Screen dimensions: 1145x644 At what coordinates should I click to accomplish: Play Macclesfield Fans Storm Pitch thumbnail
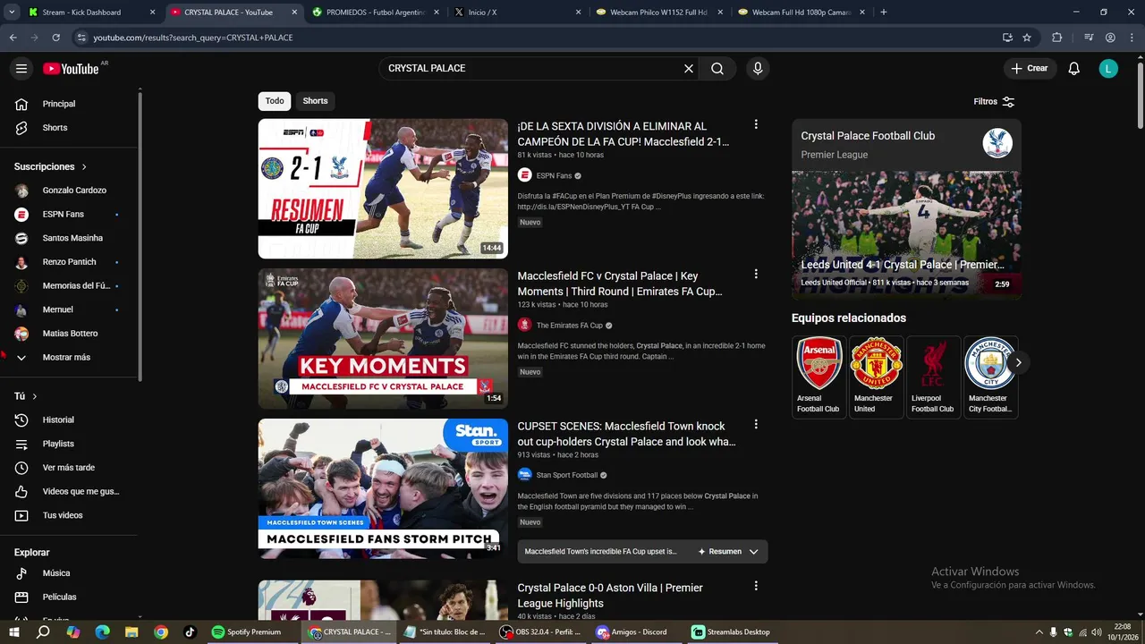point(383,488)
